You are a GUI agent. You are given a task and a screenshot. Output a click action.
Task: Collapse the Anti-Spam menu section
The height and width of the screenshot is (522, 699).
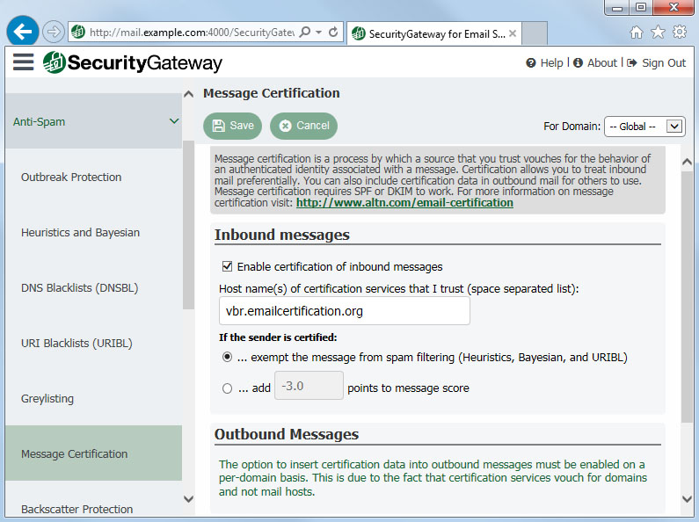(x=93, y=121)
